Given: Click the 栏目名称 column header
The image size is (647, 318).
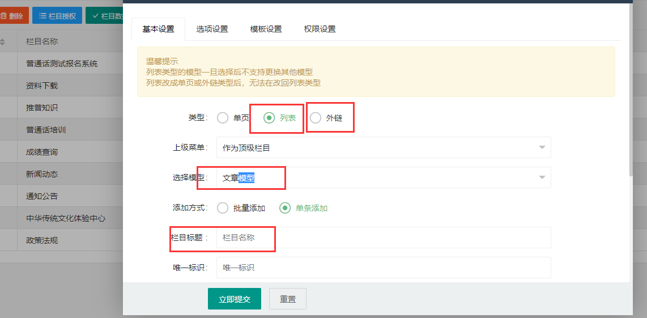Looking at the screenshot, I should [x=42, y=41].
